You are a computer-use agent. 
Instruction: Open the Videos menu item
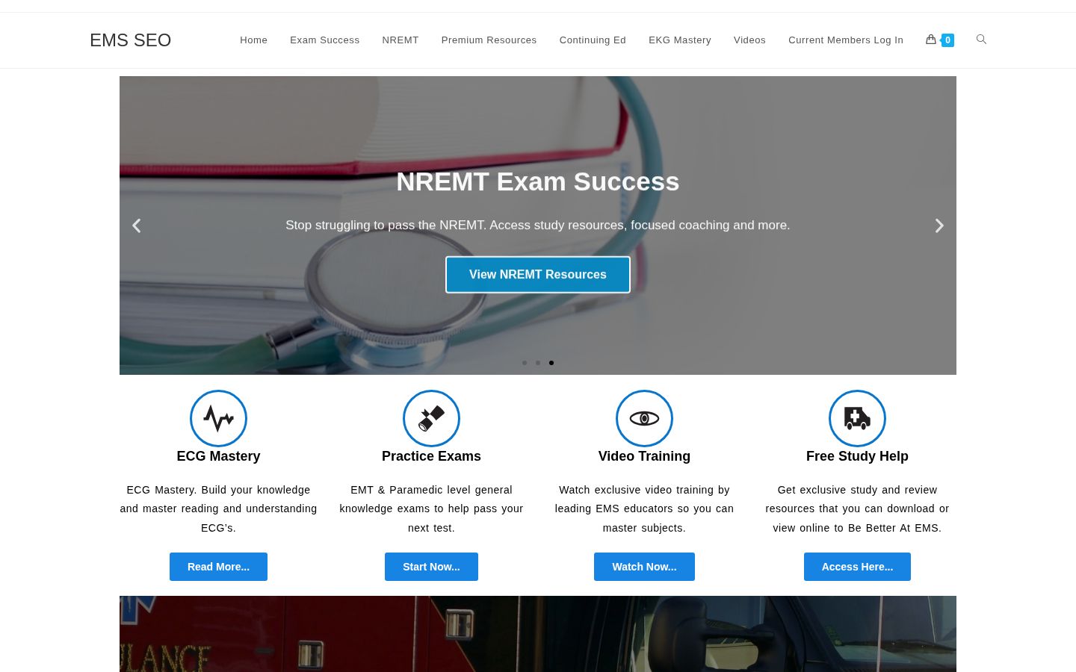(749, 40)
